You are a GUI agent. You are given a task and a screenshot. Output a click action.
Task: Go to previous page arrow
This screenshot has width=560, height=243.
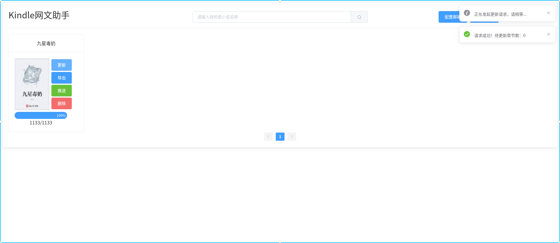268,137
